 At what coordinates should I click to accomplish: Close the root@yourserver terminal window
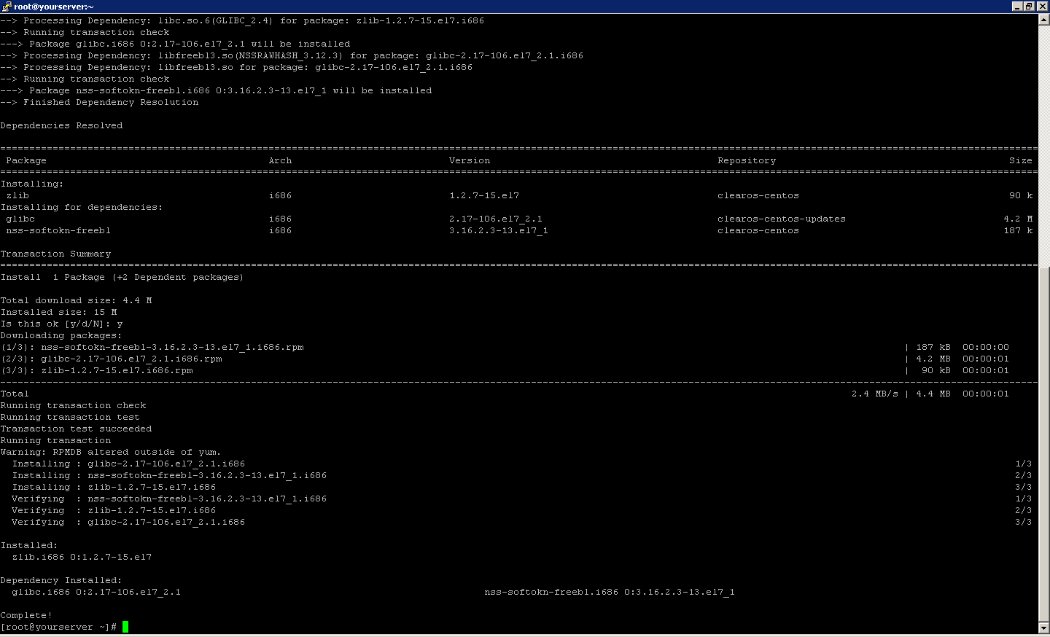point(1042,6)
